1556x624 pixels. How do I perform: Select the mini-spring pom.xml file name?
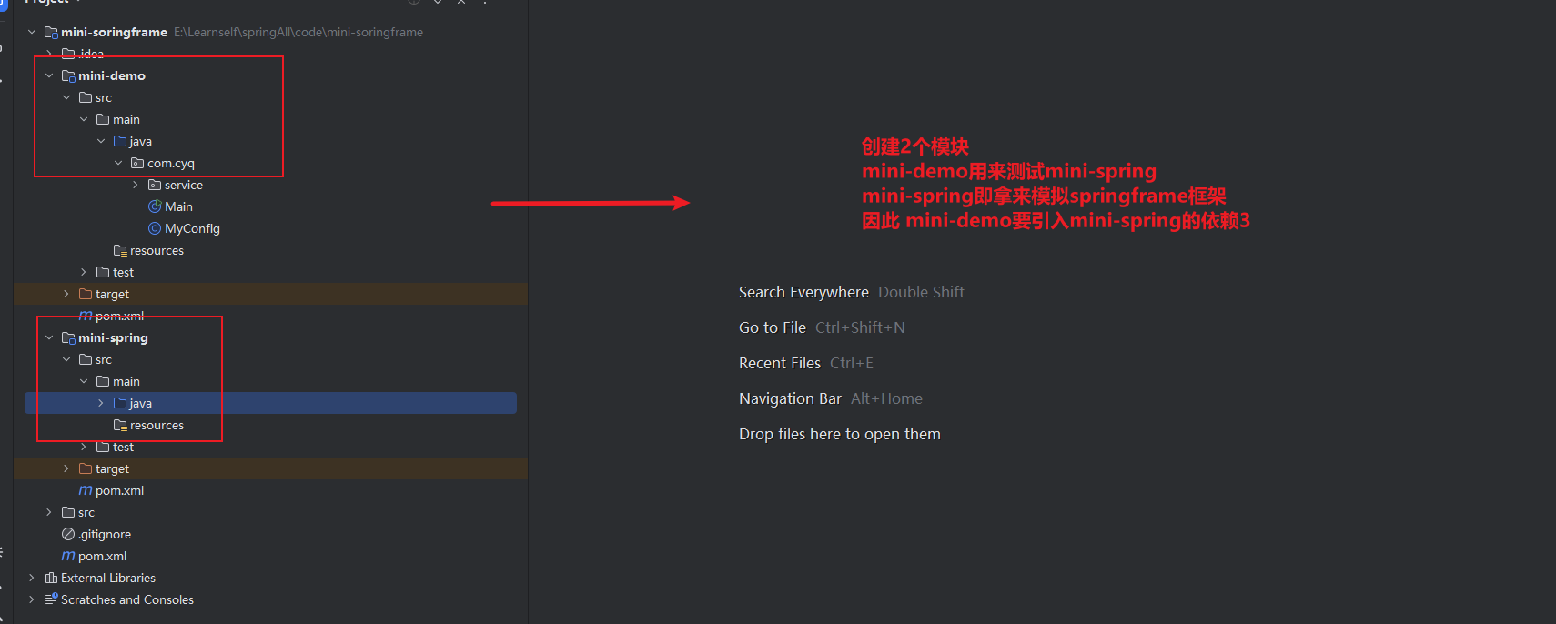coord(119,490)
